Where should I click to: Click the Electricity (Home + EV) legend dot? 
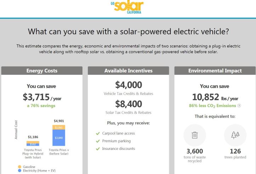coord(19,171)
